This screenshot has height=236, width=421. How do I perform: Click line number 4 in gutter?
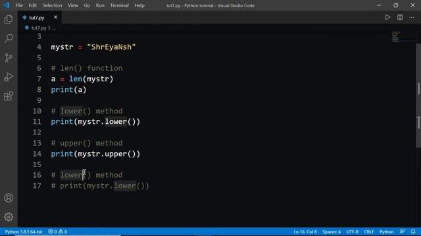tap(39, 47)
